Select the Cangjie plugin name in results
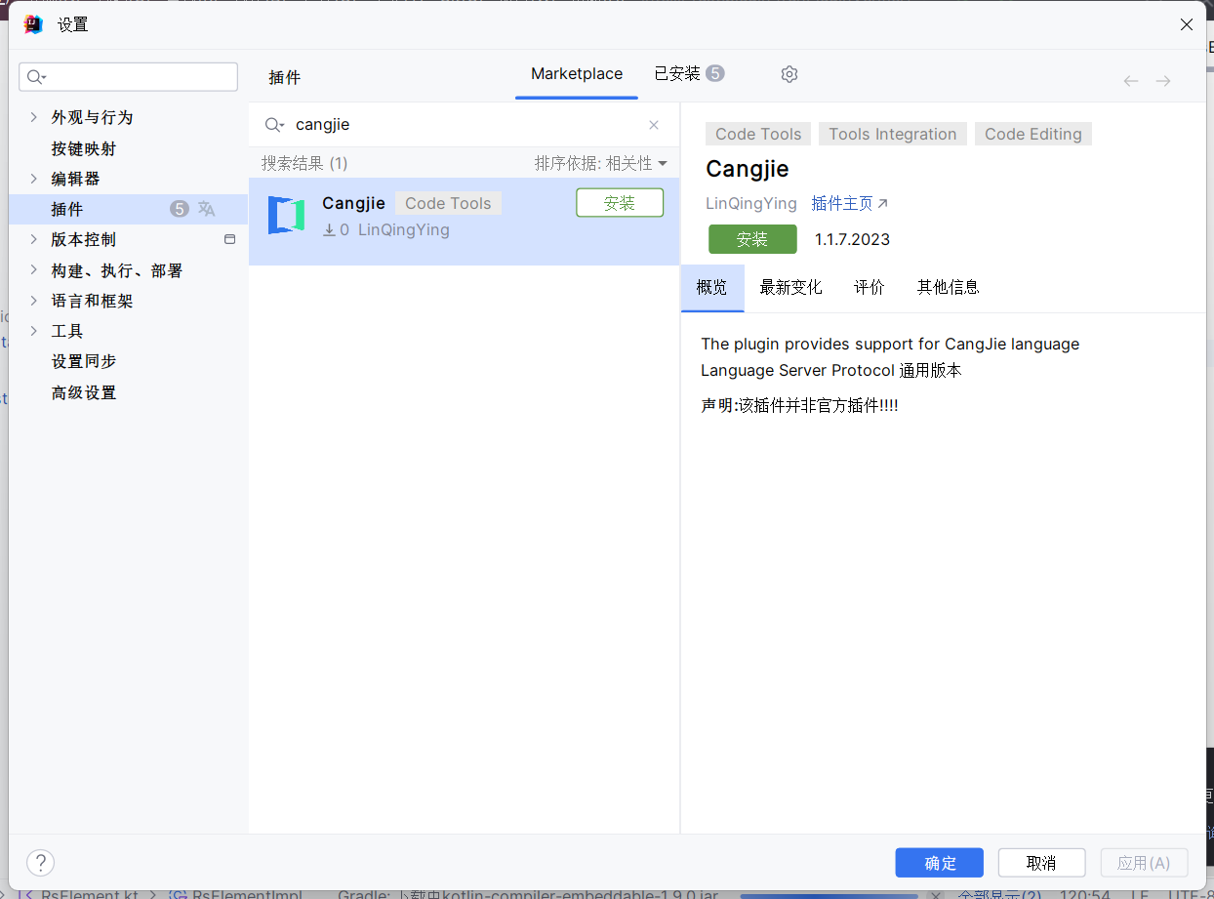1214x899 pixels. pyautogui.click(x=353, y=203)
